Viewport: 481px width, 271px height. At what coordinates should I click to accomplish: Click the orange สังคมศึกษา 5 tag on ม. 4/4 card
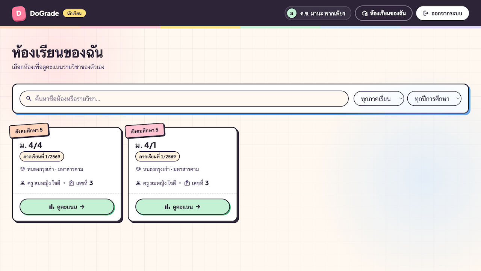coord(29,131)
